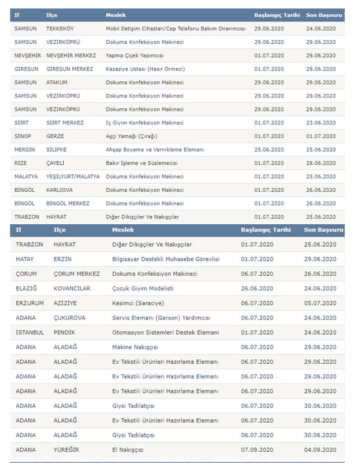Click Otomasyon Sistemleri Destek Elemanı
Image resolution: width=352 pixels, height=463 pixels.
coord(165,332)
